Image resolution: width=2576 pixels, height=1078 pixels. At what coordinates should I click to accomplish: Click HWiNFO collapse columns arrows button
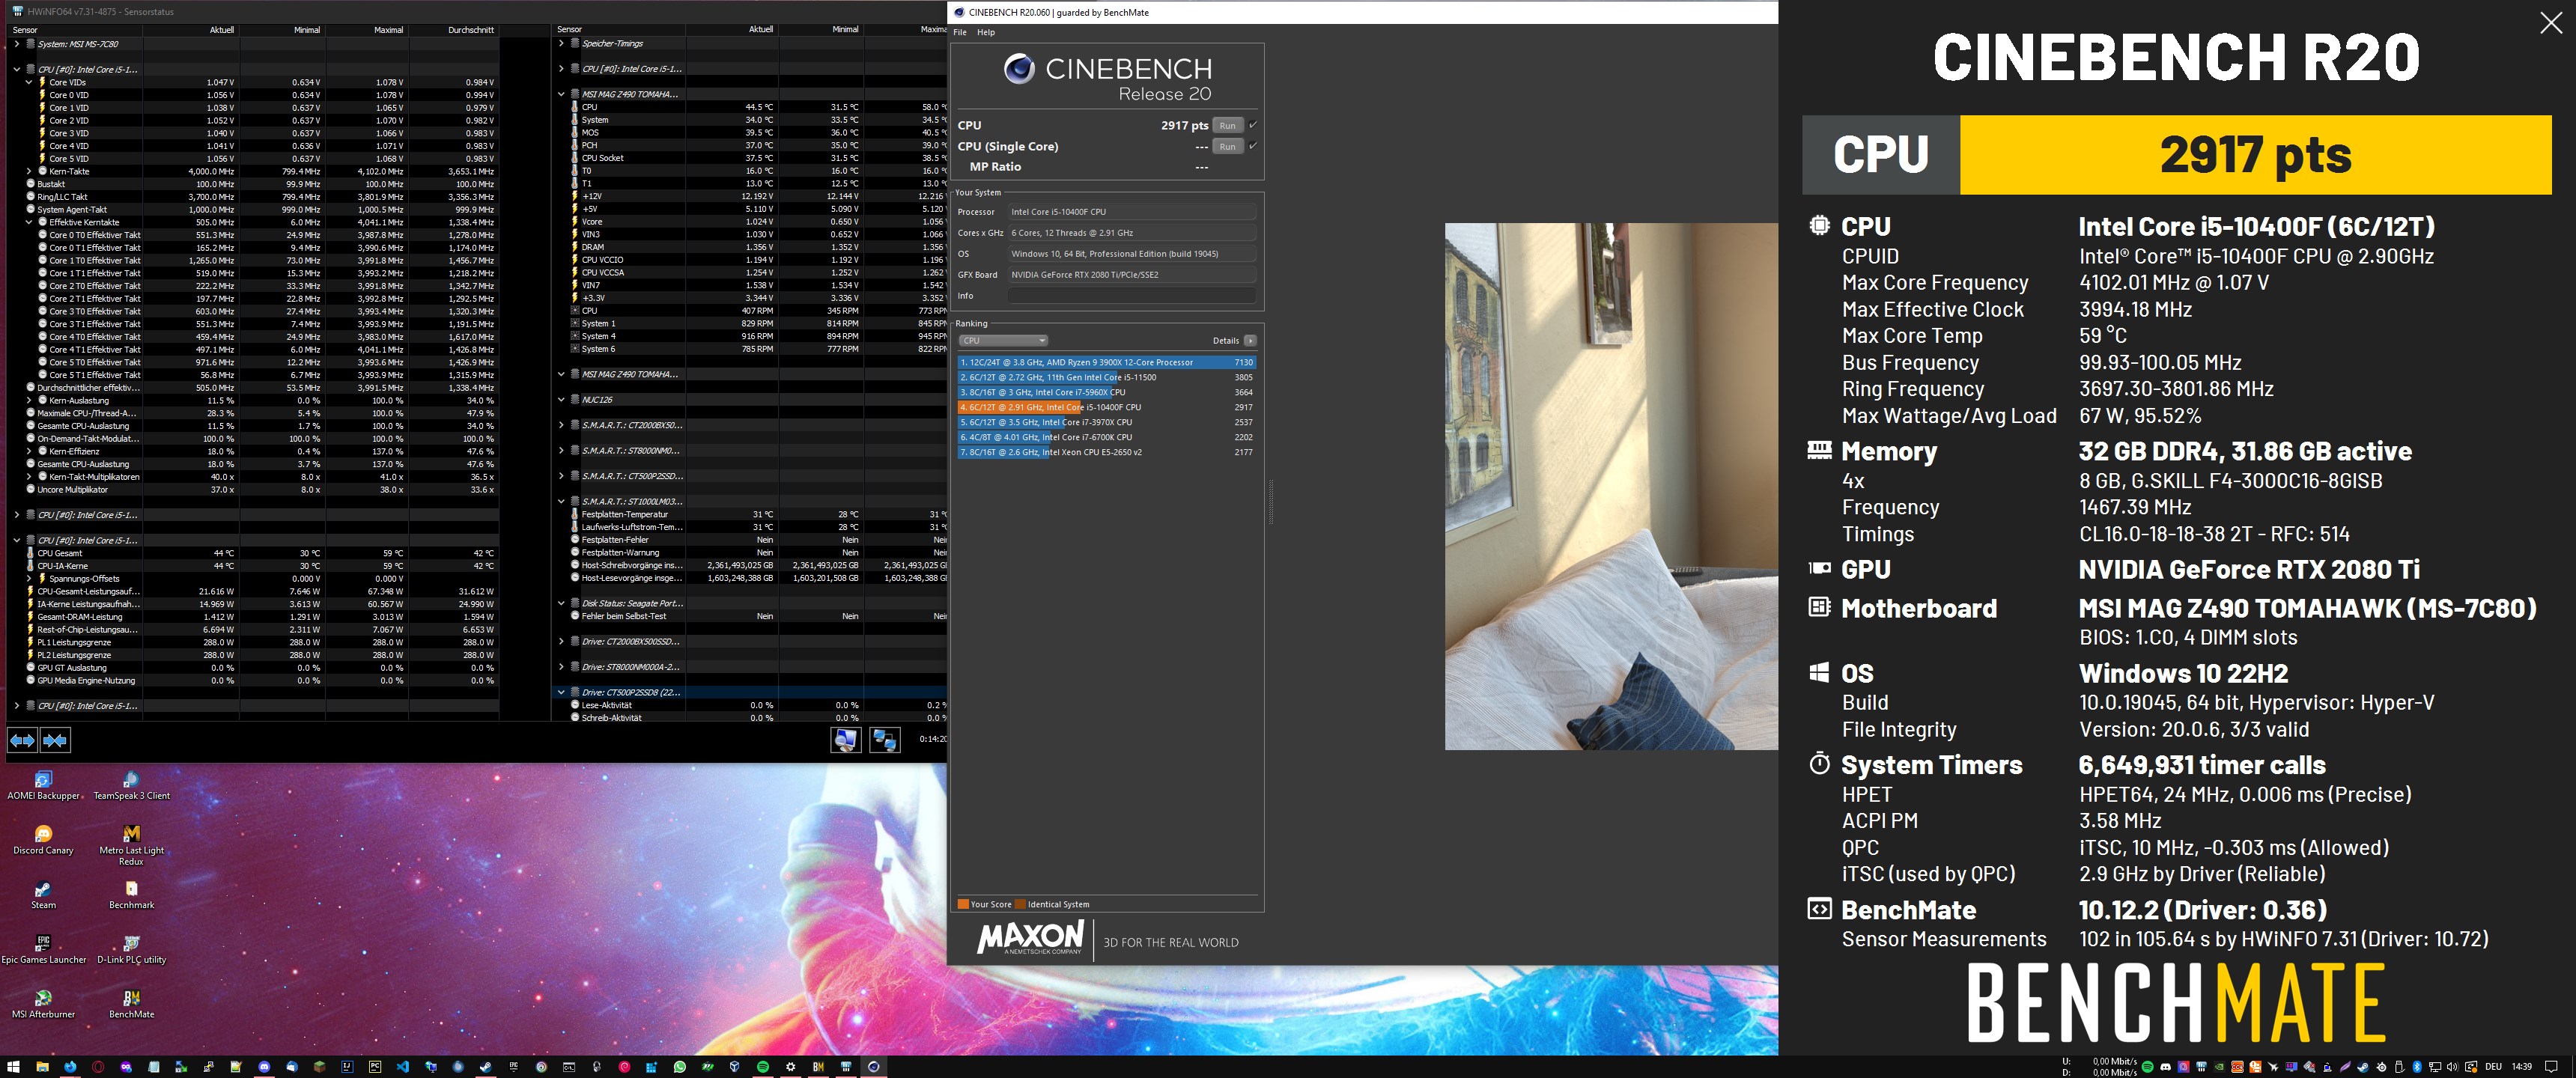point(55,740)
